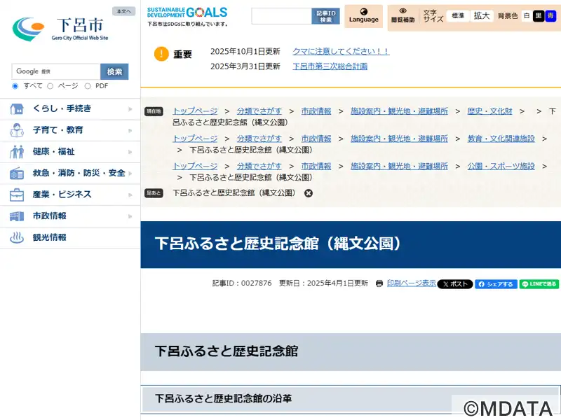Open the 公園・スポーツ施設 breadcrumb link
The image size is (561, 420).
pos(501,166)
